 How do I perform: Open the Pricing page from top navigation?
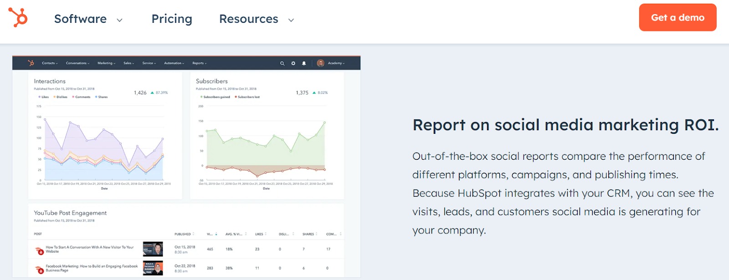pyautogui.click(x=172, y=19)
